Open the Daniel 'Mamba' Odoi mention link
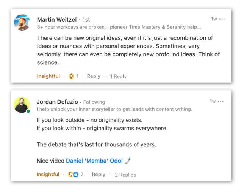This screenshot has height=192, width=244. pyautogui.click(x=94, y=161)
